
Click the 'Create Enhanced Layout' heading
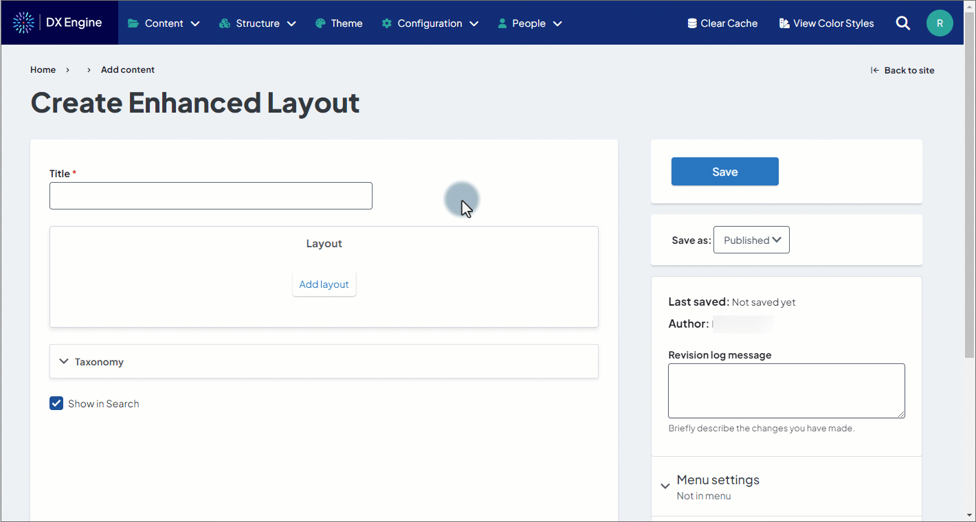pos(195,103)
